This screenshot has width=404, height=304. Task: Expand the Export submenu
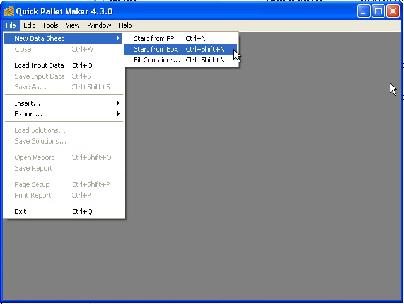point(63,114)
